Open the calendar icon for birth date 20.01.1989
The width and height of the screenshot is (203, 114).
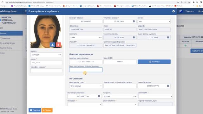coord(134,21)
